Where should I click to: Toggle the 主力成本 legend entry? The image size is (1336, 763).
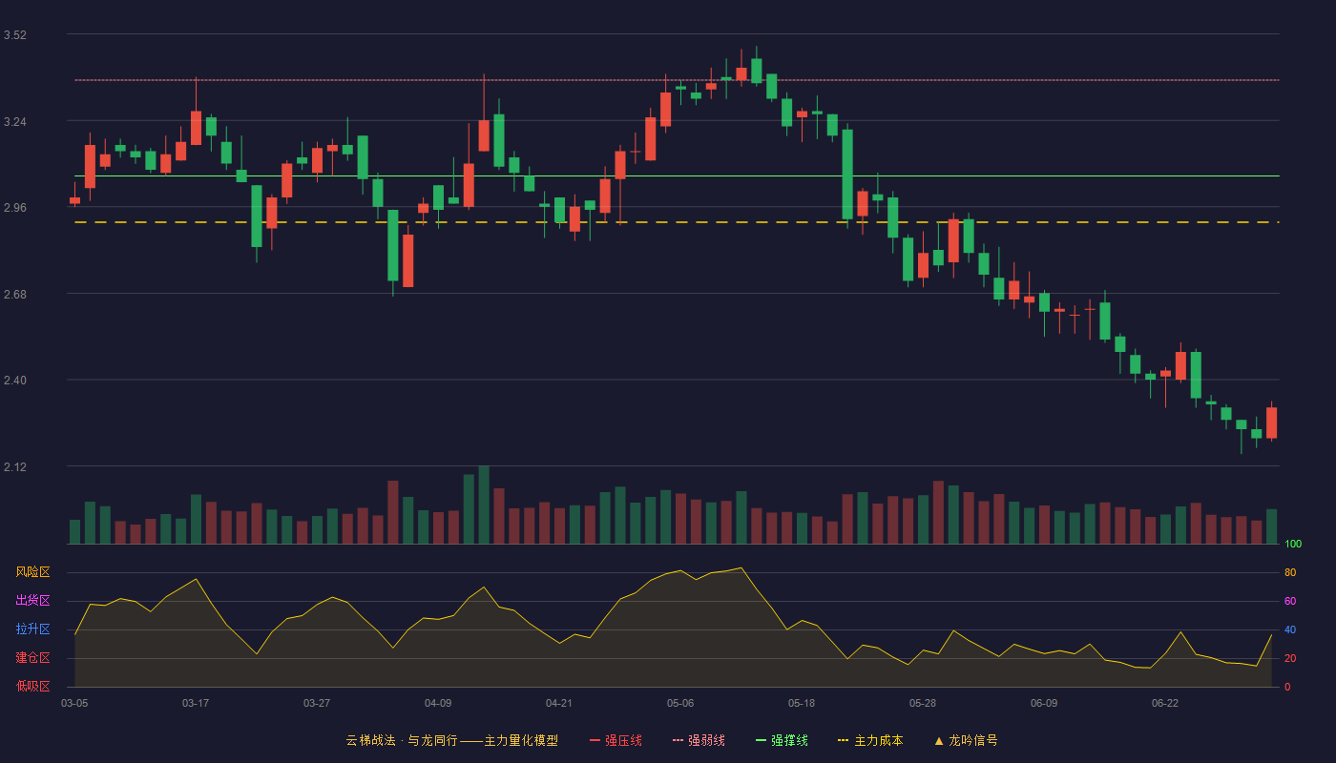(x=869, y=740)
